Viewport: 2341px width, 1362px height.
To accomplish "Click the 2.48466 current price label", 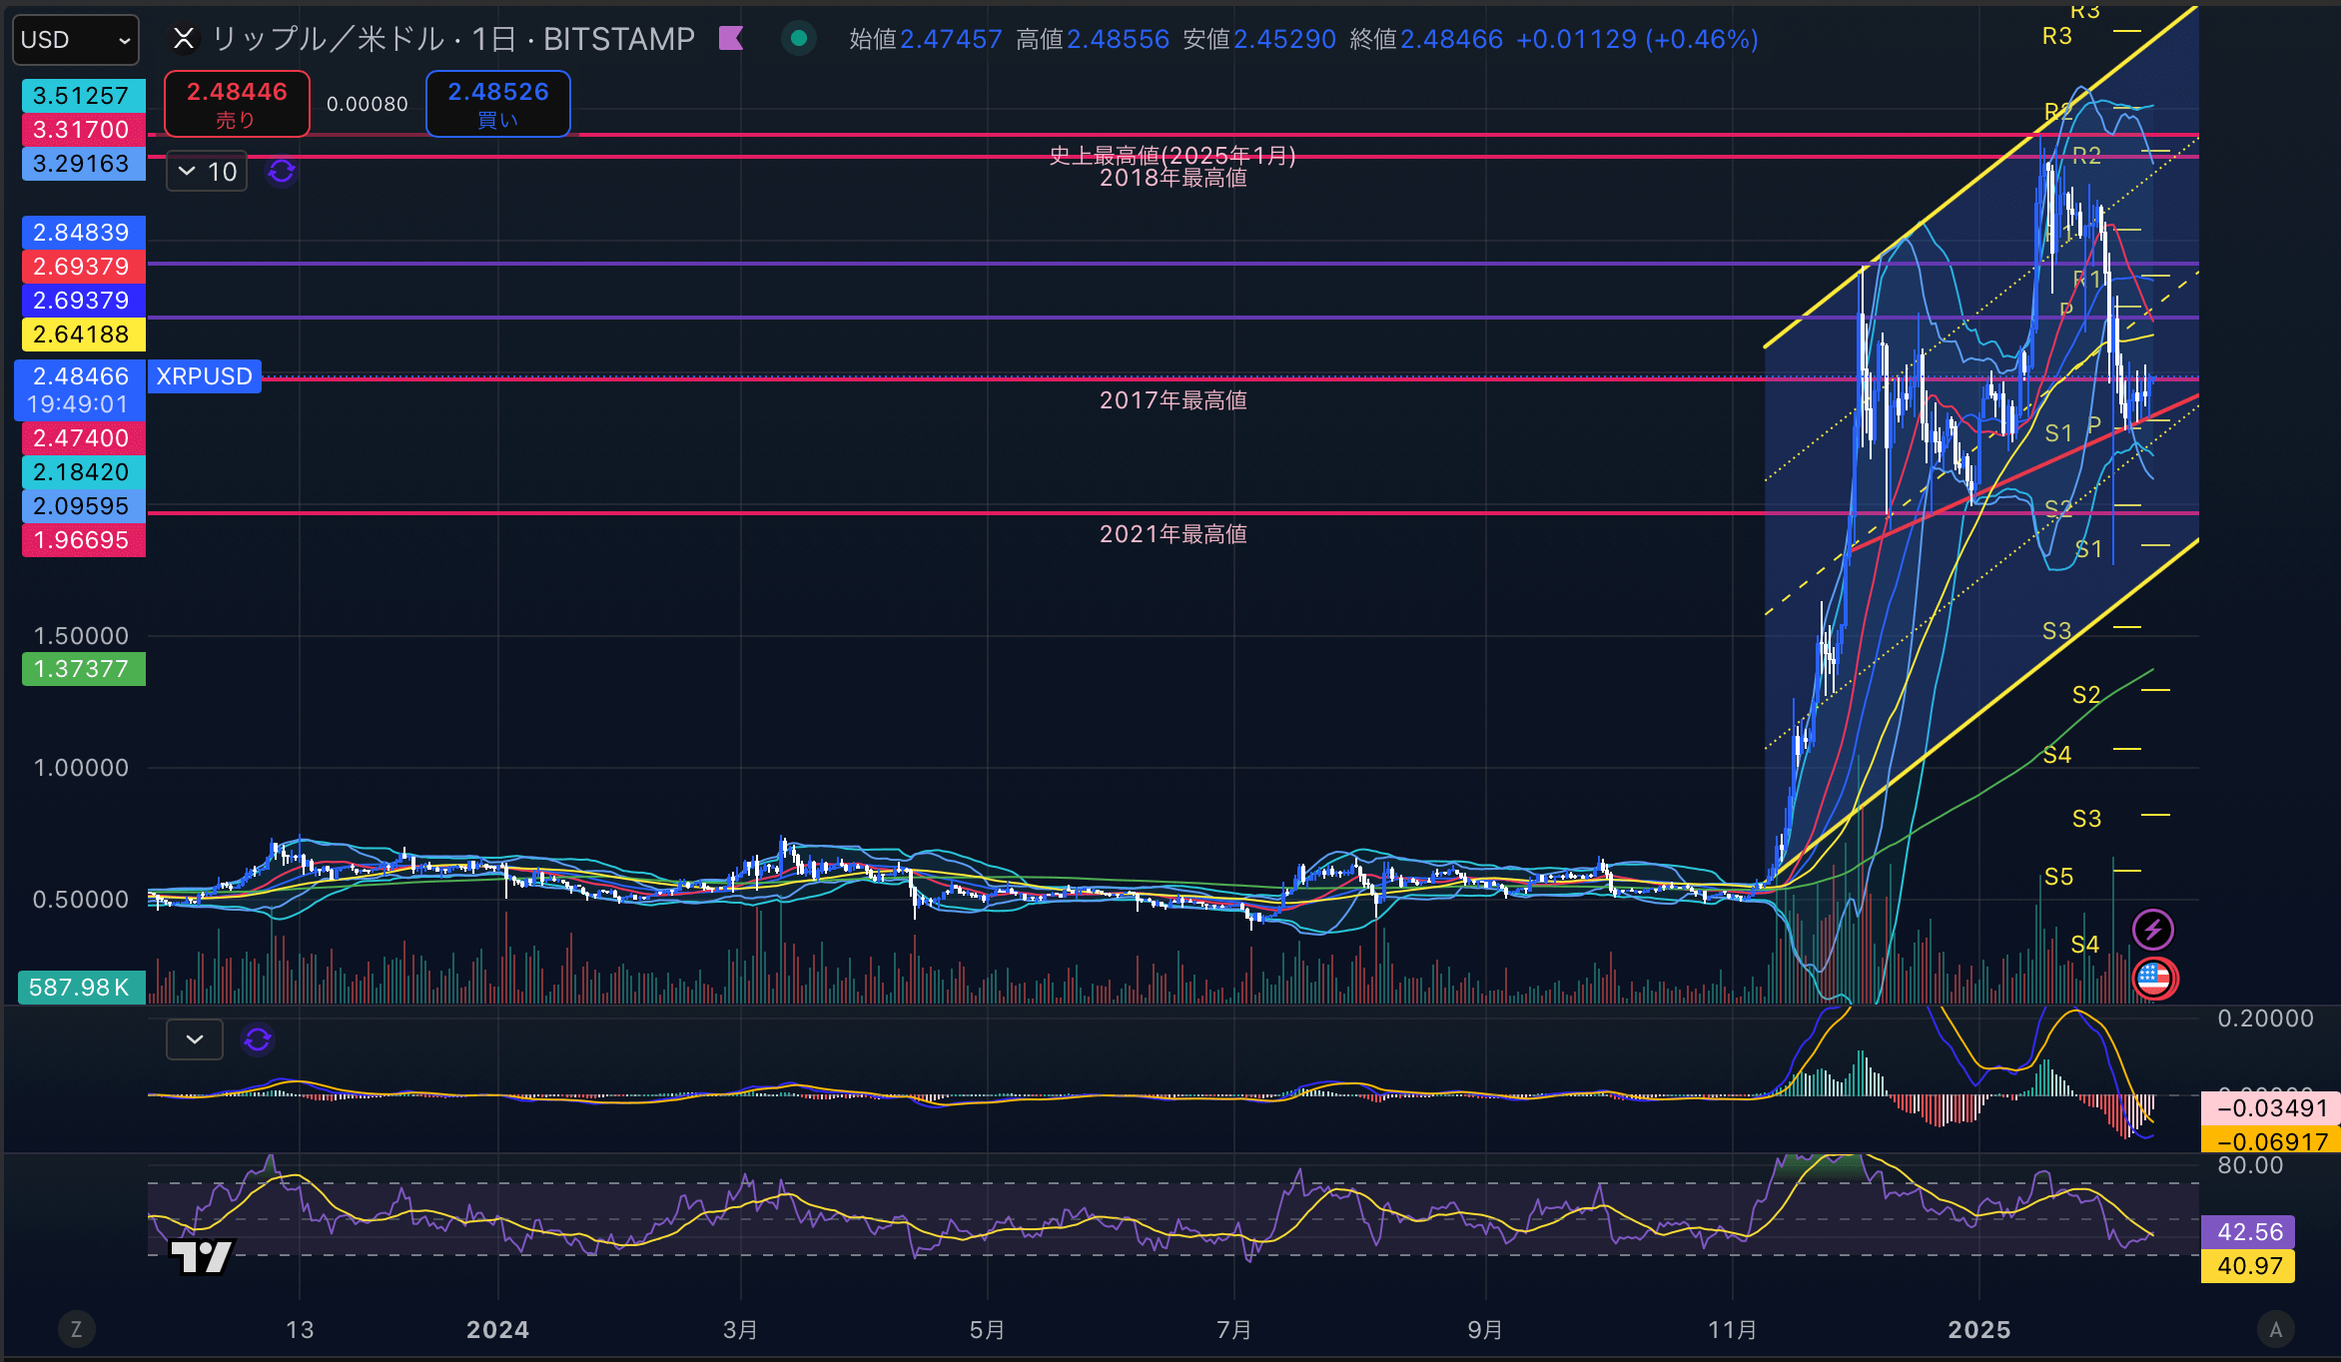I will click(x=81, y=389).
